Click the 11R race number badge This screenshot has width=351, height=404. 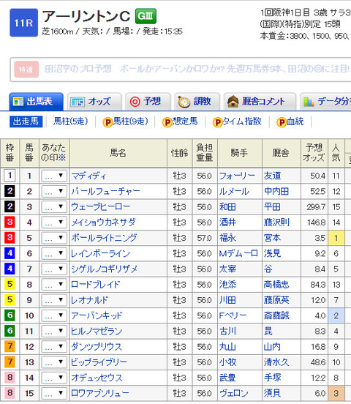click(x=23, y=23)
